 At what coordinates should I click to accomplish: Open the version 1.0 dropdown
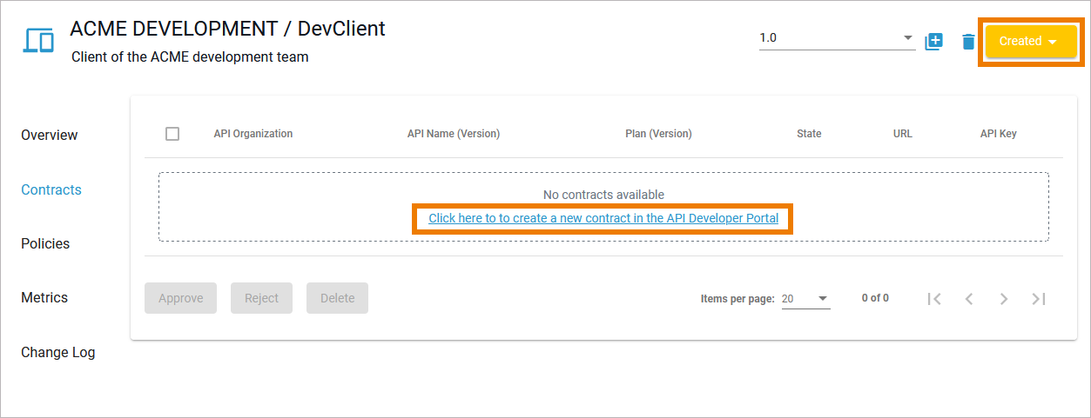836,38
